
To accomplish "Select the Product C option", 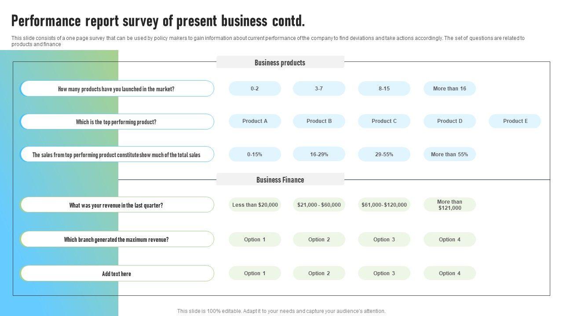I will click(384, 121).
